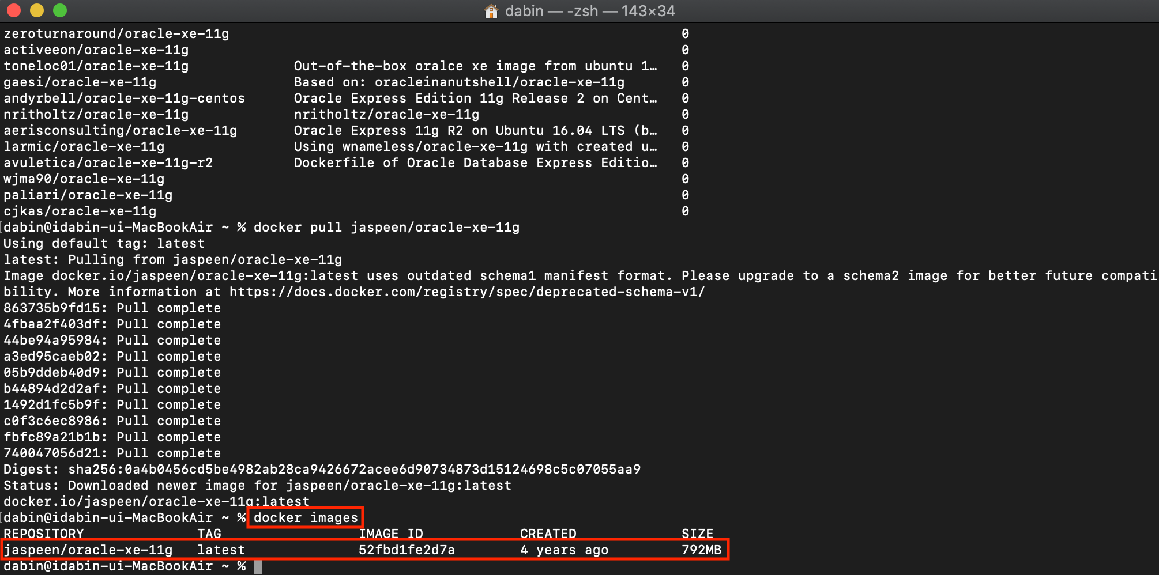The width and height of the screenshot is (1159, 575).
Task: Click 'jaspeen/oracle-xe-11g' in images table
Action: (88, 550)
